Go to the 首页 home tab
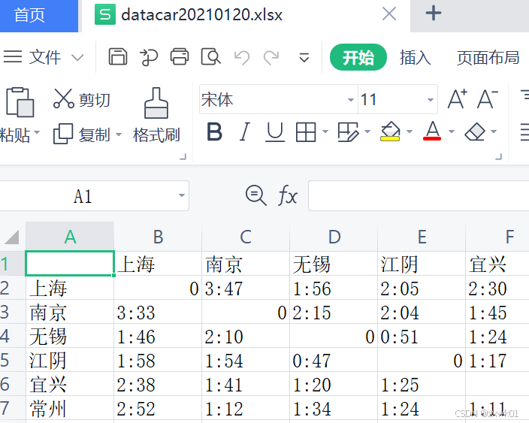This screenshot has width=529, height=423. pyautogui.click(x=39, y=16)
